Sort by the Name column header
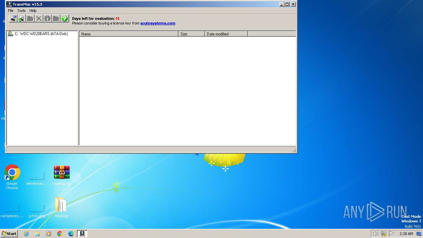 129,34
